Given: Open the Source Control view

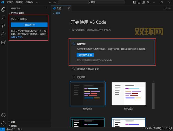Looking at the screenshot, I should tap(3, 26).
